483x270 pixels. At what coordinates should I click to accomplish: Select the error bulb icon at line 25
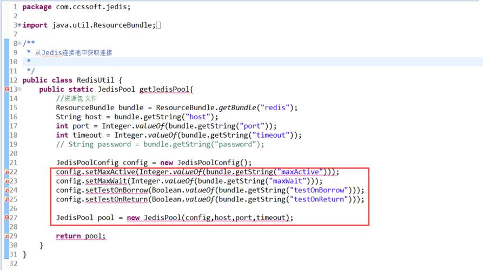pos(6,199)
